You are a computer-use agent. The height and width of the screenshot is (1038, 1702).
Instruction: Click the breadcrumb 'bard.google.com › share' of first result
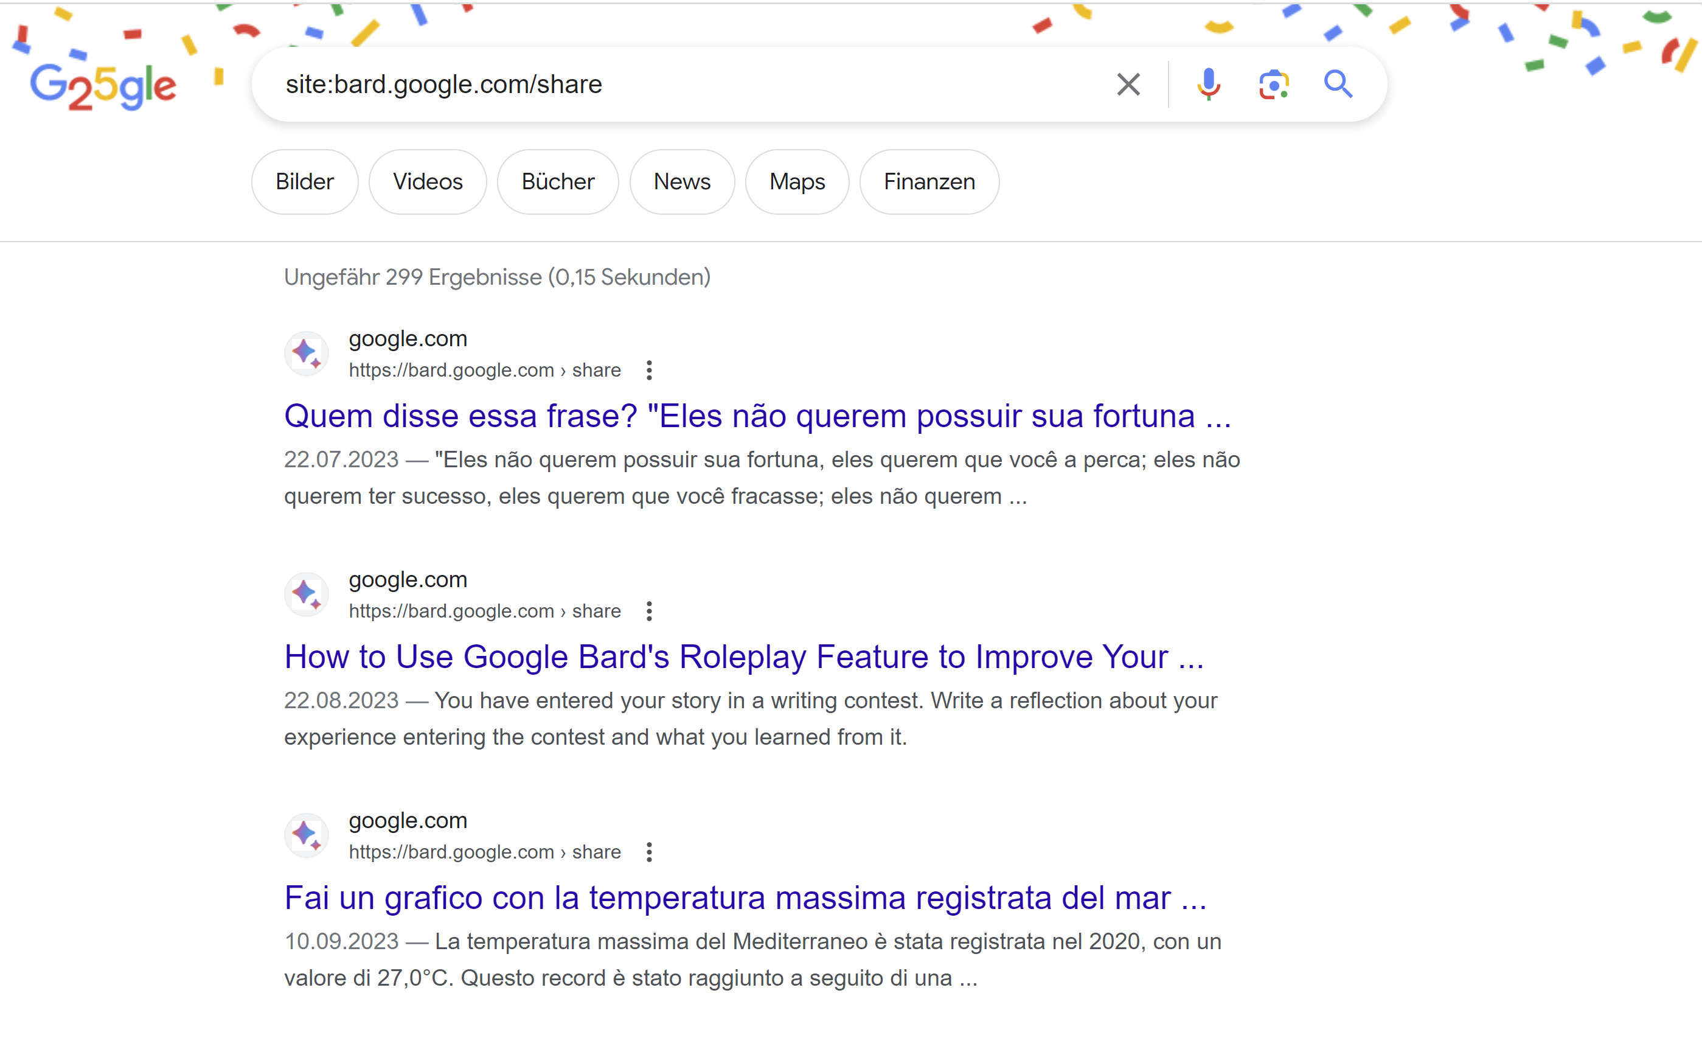(x=484, y=370)
